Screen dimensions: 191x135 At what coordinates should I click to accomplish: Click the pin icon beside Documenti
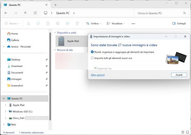point(47,73)
